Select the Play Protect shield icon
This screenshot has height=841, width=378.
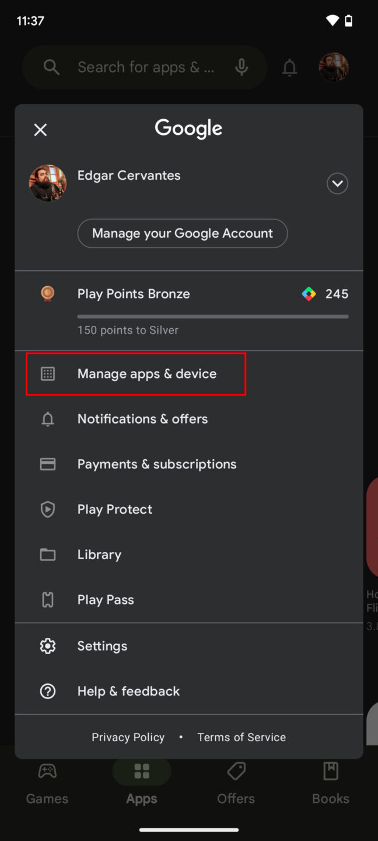47,509
